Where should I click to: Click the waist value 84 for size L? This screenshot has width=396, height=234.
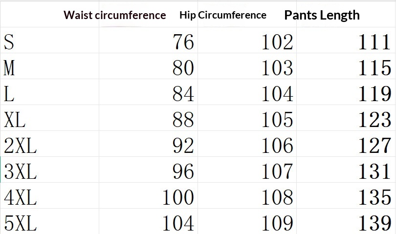point(183,94)
